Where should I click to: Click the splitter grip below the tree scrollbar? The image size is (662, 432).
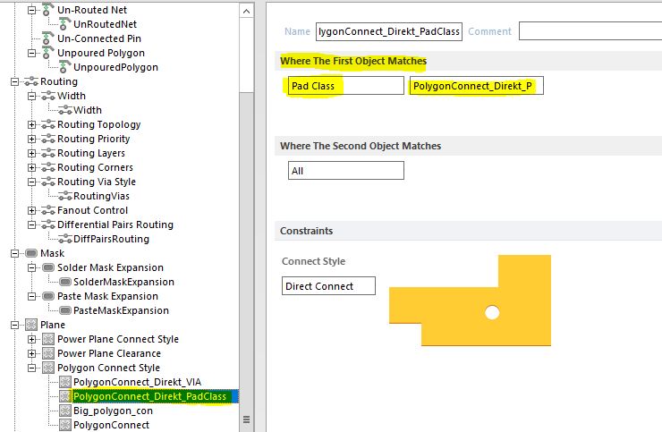pos(247,419)
